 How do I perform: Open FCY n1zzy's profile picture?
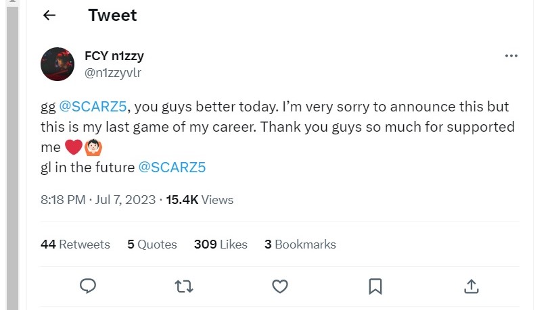pyautogui.click(x=57, y=64)
